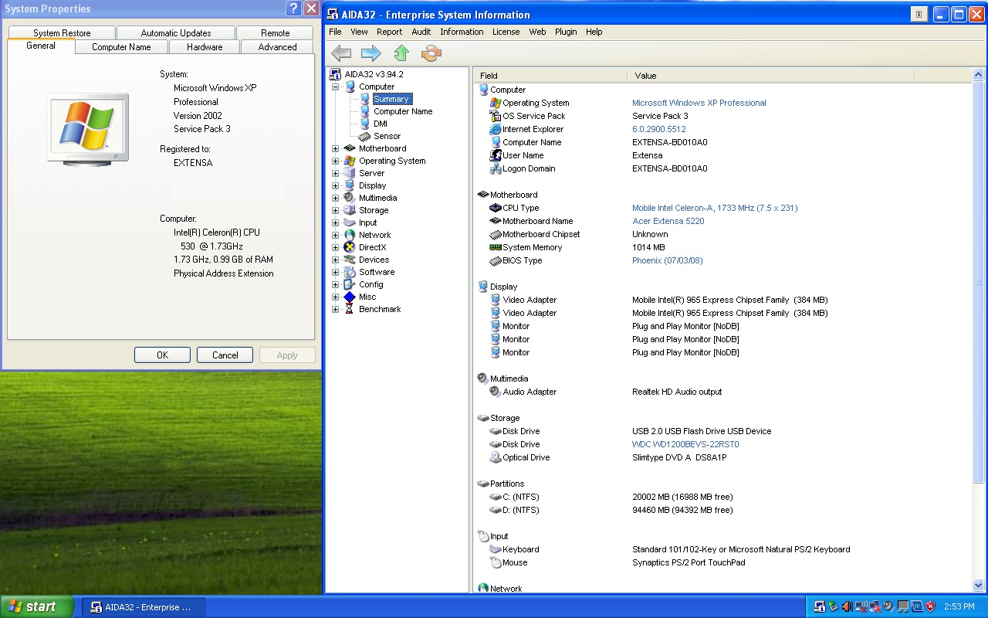The width and height of the screenshot is (988, 618).
Task: Collapse the Computer tree node
Action: [336, 87]
